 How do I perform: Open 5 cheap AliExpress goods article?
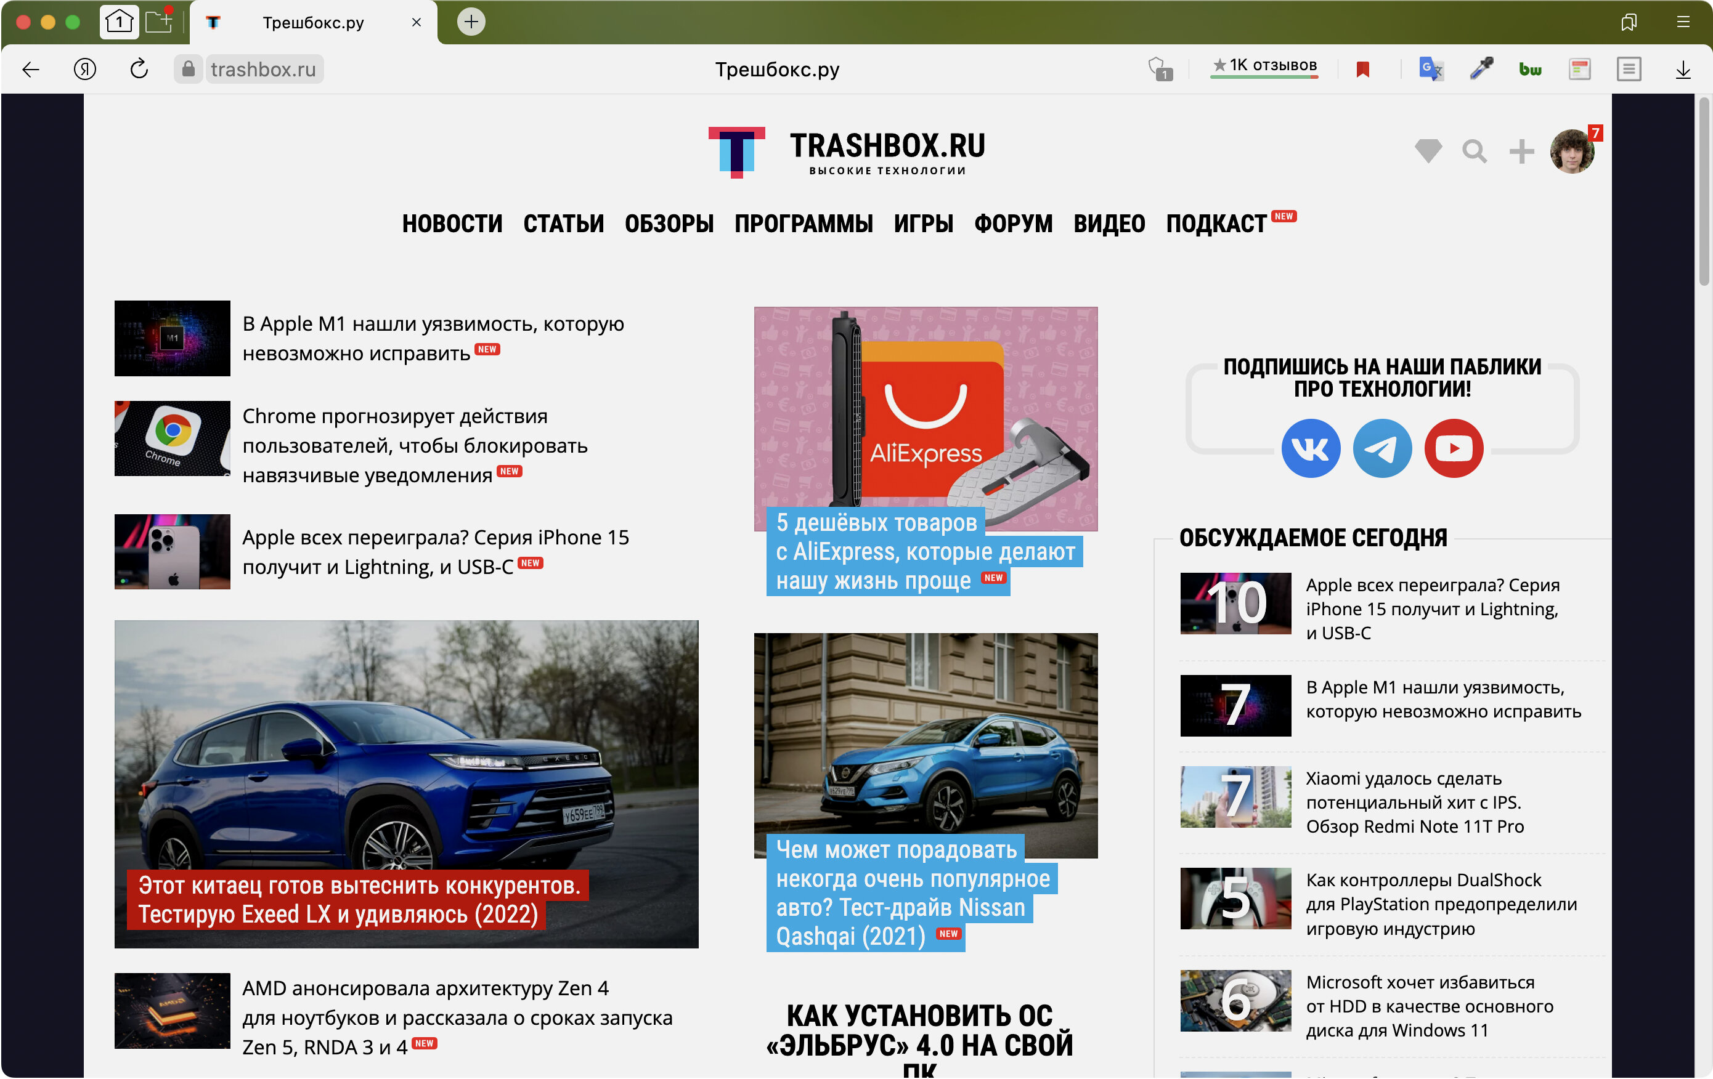925,552
